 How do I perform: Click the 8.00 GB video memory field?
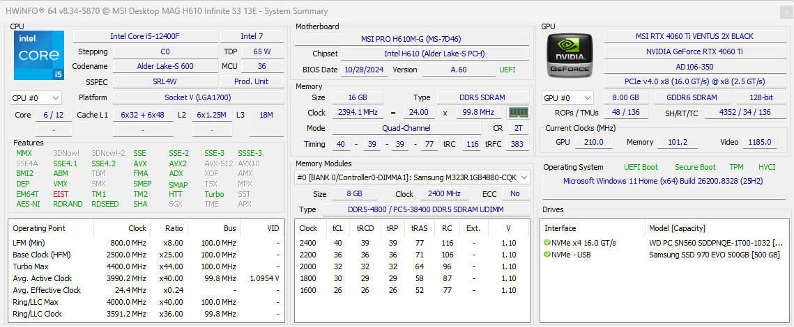tap(627, 97)
